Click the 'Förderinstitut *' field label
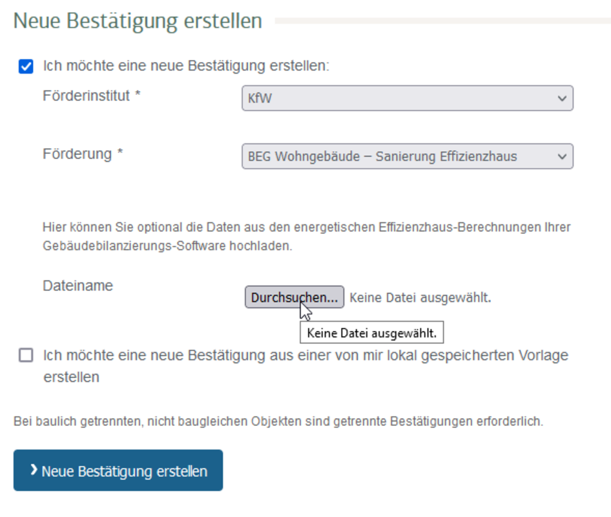The width and height of the screenshot is (611, 517). (86, 96)
